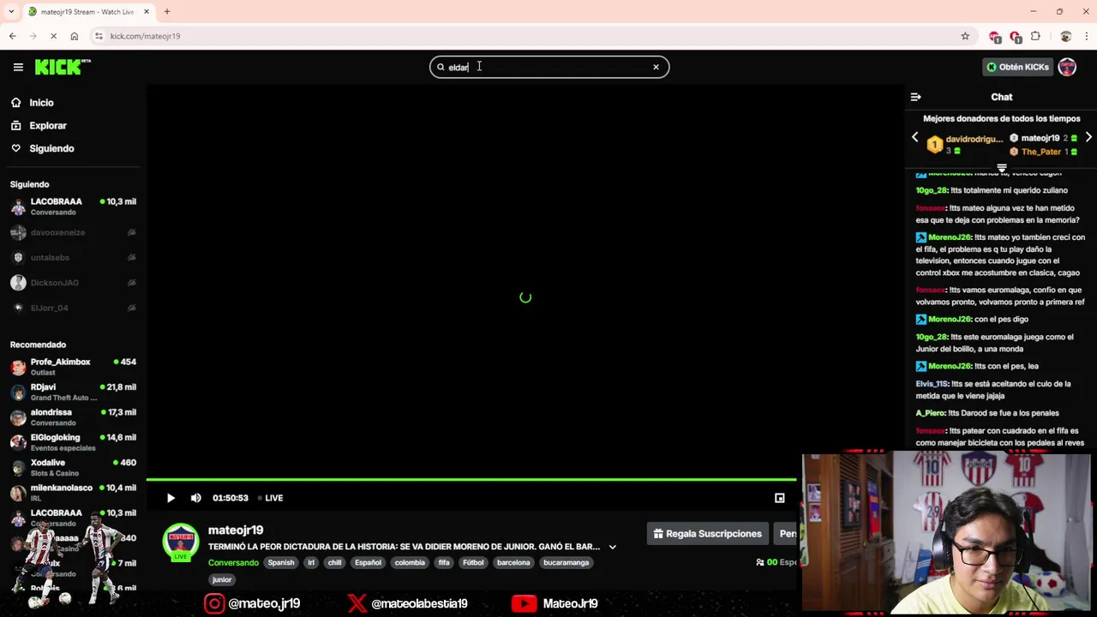The image size is (1097, 617).
Task: Click The_Pater donor entry
Action: (x=1043, y=152)
